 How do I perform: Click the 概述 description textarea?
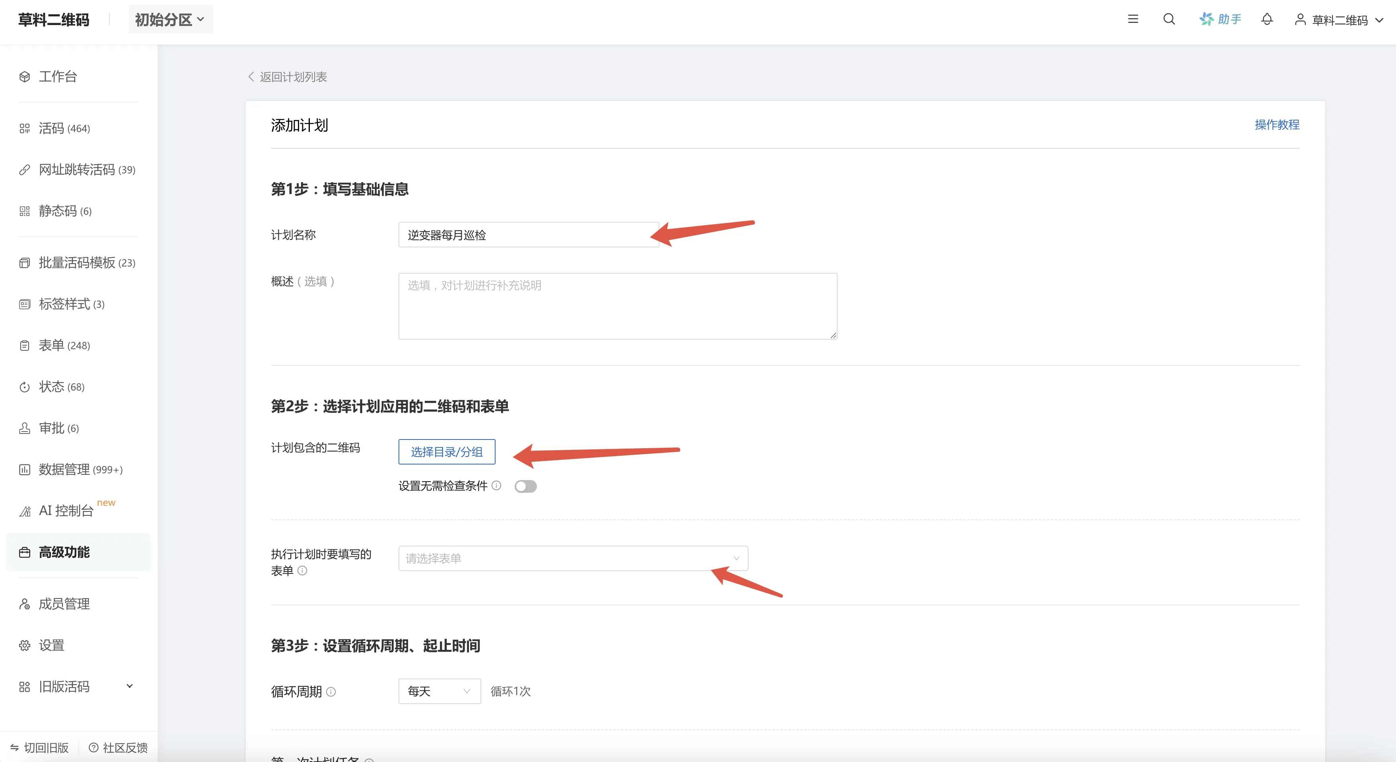coord(618,306)
